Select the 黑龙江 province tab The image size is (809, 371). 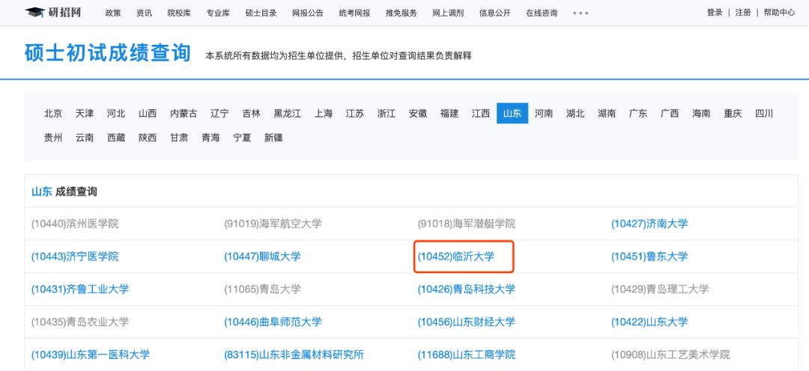point(288,114)
